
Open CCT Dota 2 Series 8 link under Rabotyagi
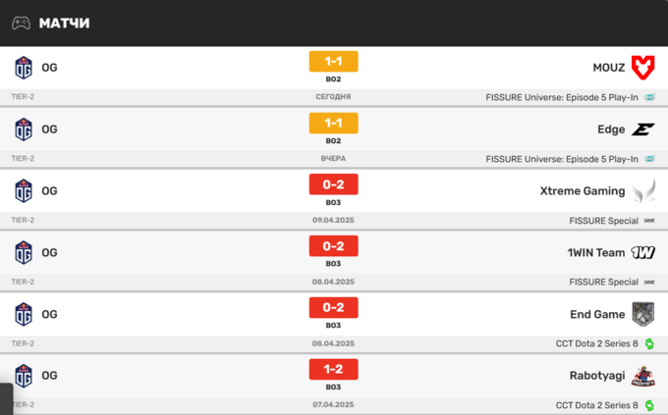596,405
